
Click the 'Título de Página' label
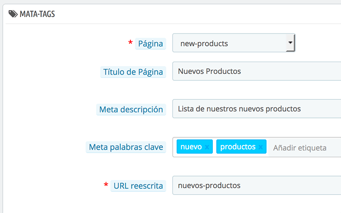click(133, 72)
